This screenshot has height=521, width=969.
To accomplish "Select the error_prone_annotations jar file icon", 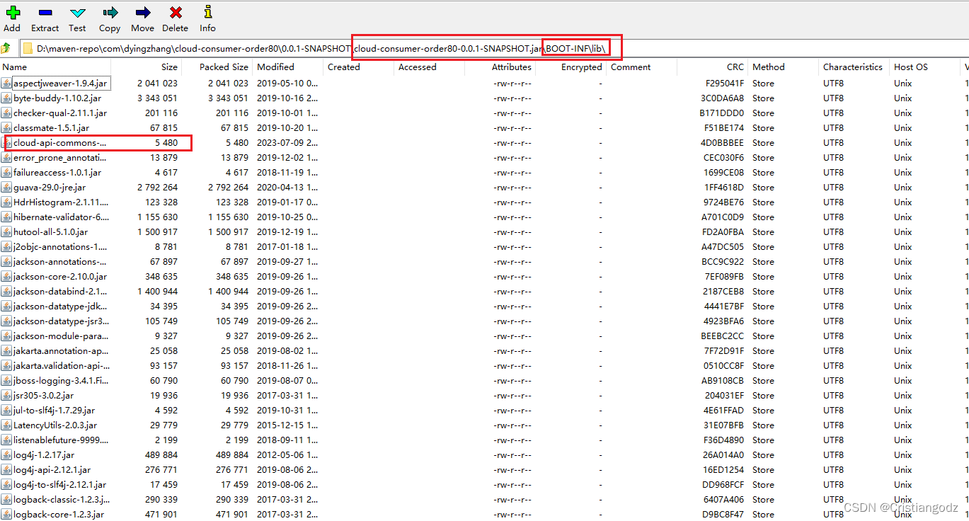I will tap(6, 158).
